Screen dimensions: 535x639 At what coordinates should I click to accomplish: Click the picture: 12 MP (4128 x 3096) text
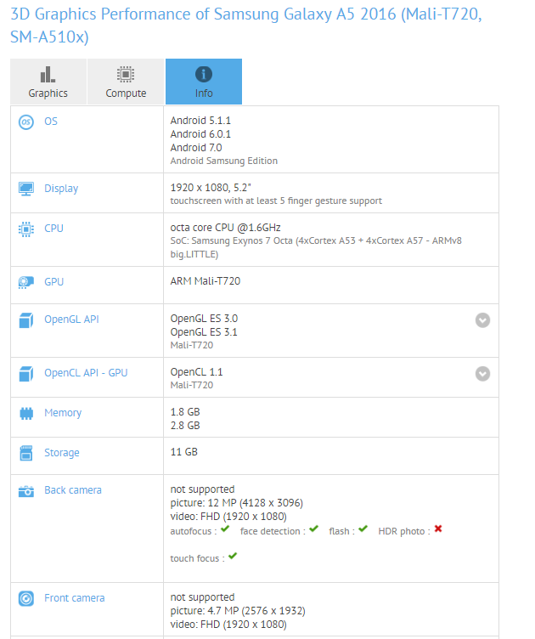click(237, 503)
